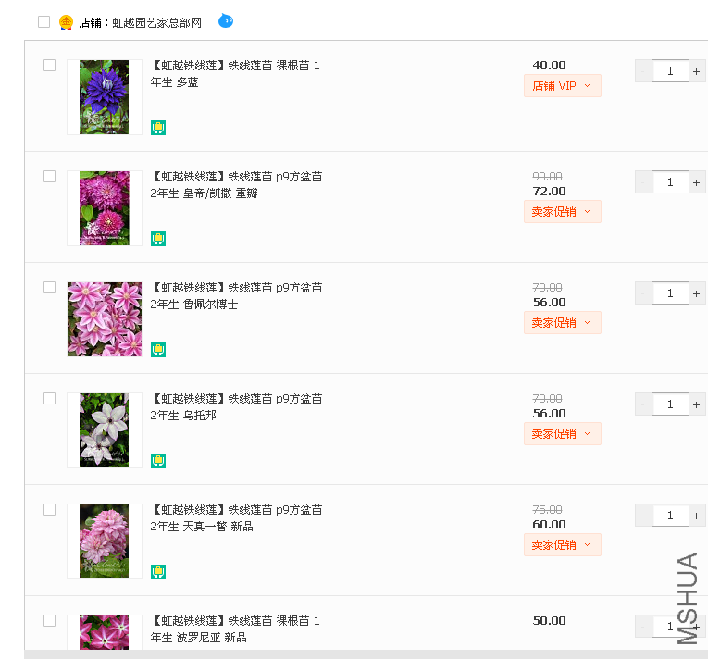Click green guarantee badge under 乌托邦 item
This screenshot has height=659, width=708.
tap(158, 461)
